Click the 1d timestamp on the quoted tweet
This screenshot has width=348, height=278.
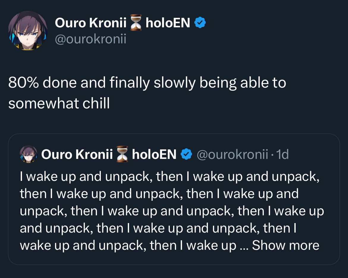pyautogui.click(x=283, y=154)
